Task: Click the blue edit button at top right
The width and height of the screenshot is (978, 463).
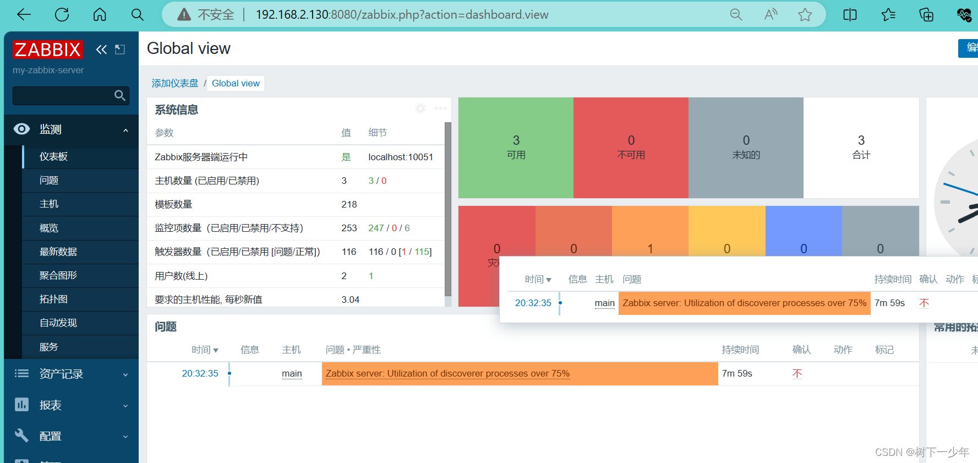Action: tap(968, 48)
